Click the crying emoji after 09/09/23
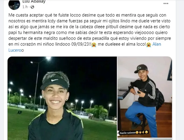 (x=94, y=45)
